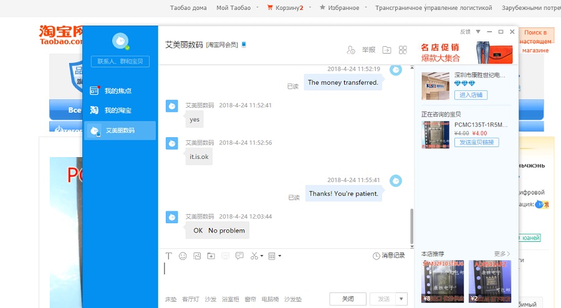Image resolution: width=561 pixels, height=308 pixels.
Task: Expand the calculator tool dropdown arrow
Action: (x=280, y=256)
